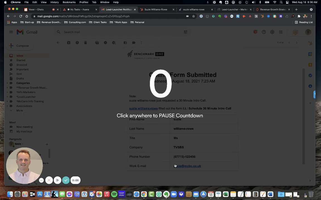Image resolution: width=321 pixels, height=200 pixels.
Task: Open Gmail settings gear
Action: (272, 32)
